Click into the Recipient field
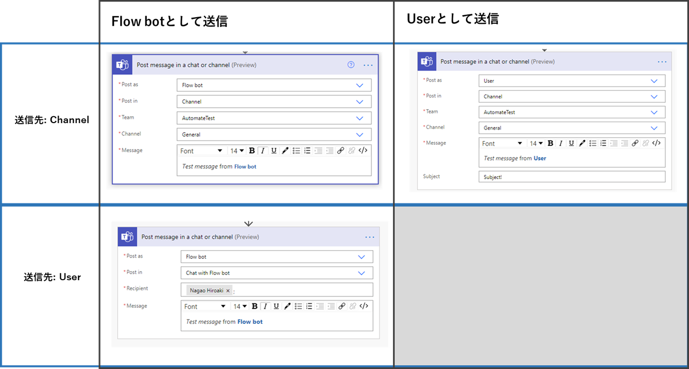 [277, 290]
